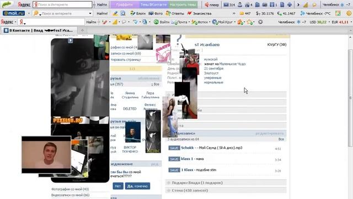This screenshot has height=199, width=353.
Task: Click the euro rate 41.1467 indicator
Action: 286,13
